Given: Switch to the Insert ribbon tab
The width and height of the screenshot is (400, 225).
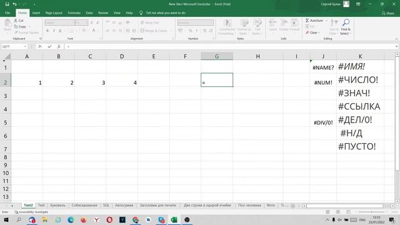Looking at the screenshot, I should (36, 12).
